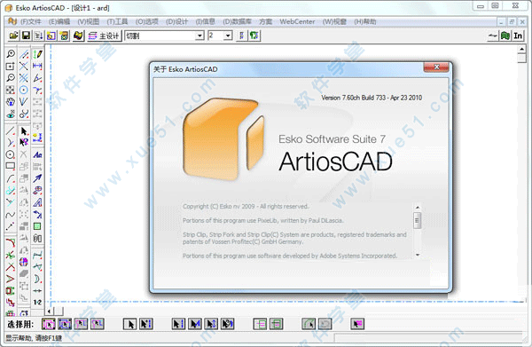Close the 关于 Esko ArtiosCAD dialog
The image size is (532, 347).
point(436,67)
